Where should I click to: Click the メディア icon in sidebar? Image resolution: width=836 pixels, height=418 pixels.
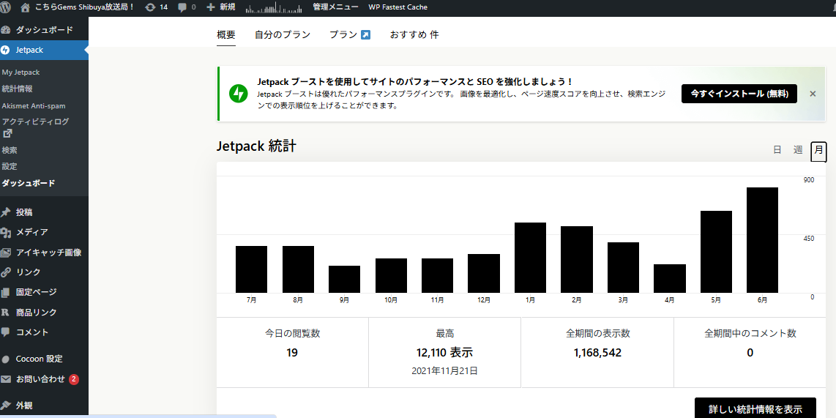coord(5,233)
